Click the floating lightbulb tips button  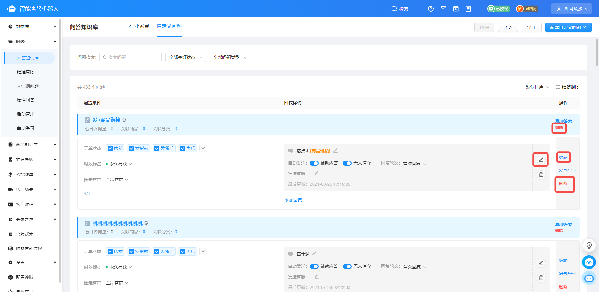589,246
